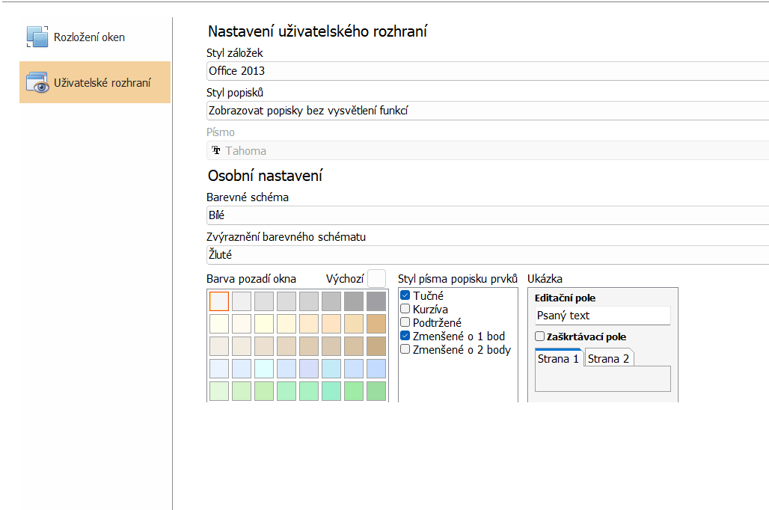Choose the darkest brown swatch in the third row
The image size is (769, 510).
click(x=376, y=346)
